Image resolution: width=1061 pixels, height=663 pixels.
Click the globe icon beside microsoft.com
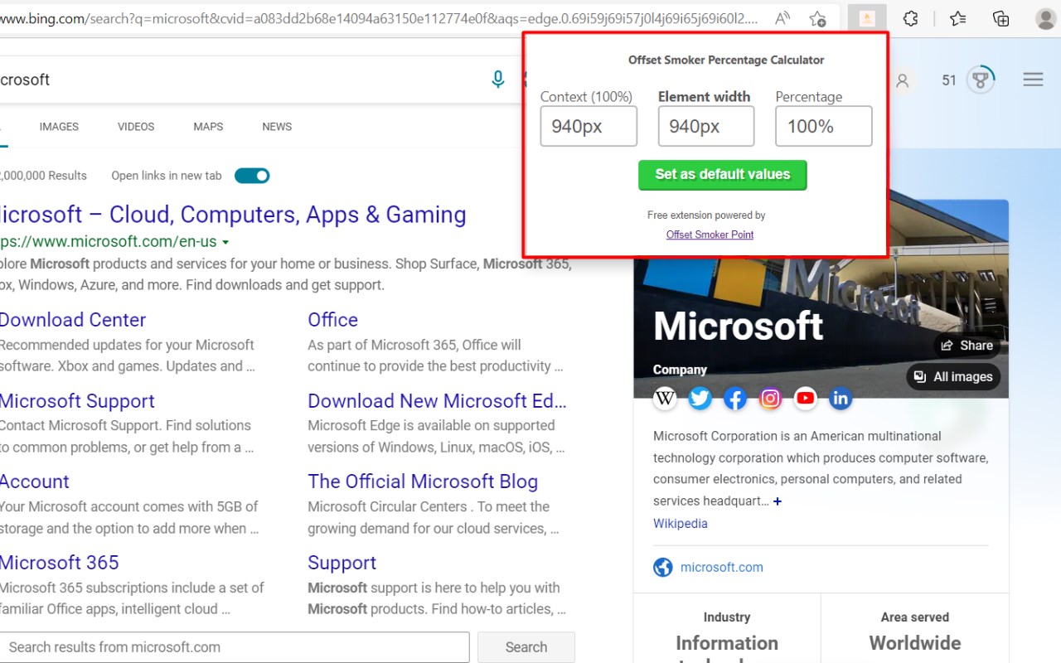[x=662, y=567]
